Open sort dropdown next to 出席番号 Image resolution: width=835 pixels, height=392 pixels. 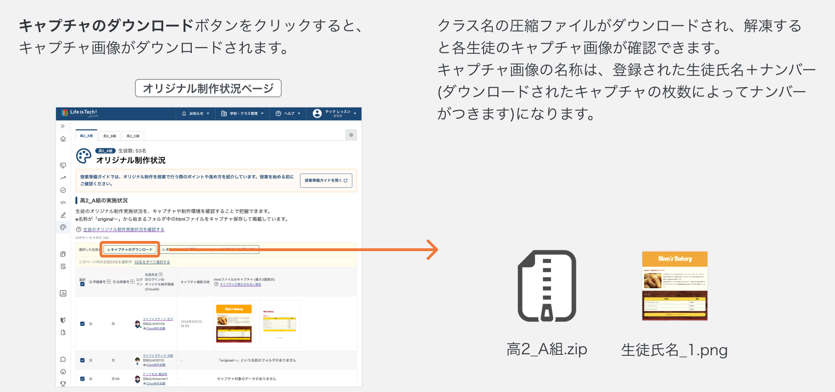click(133, 282)
